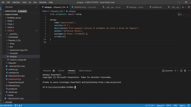Open Explorer more actions ellipsis
Screen dimensions: 191x107
click(36, 7)
